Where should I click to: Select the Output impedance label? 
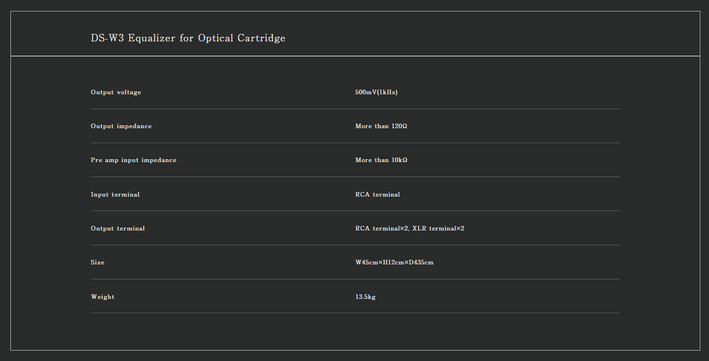121,126
